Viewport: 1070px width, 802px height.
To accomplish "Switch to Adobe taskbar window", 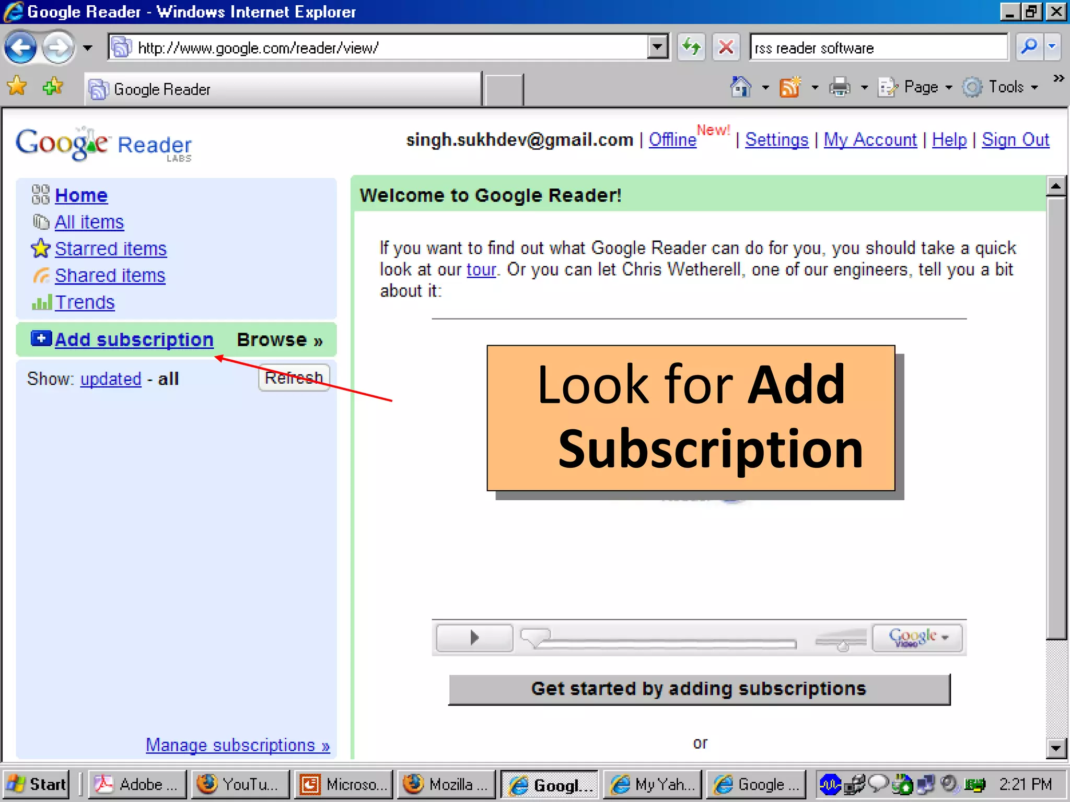I will (x=137, y=784).
